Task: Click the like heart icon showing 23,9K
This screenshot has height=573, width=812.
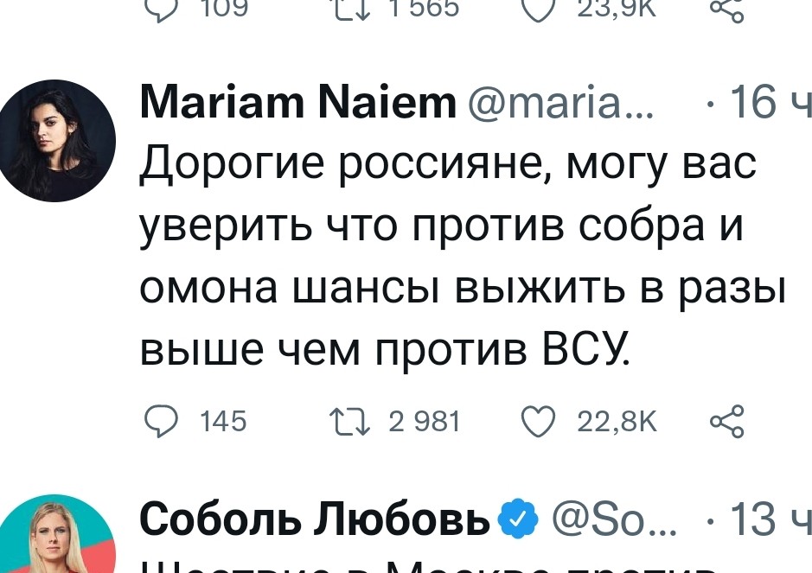Action: click(x=538, y=10)
